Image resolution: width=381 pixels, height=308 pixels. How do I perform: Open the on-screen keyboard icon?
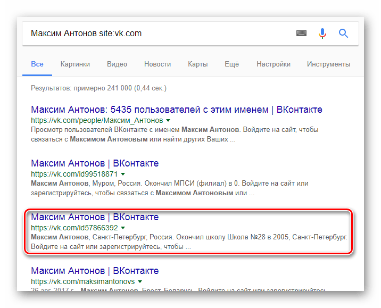[x=301, y=34]
